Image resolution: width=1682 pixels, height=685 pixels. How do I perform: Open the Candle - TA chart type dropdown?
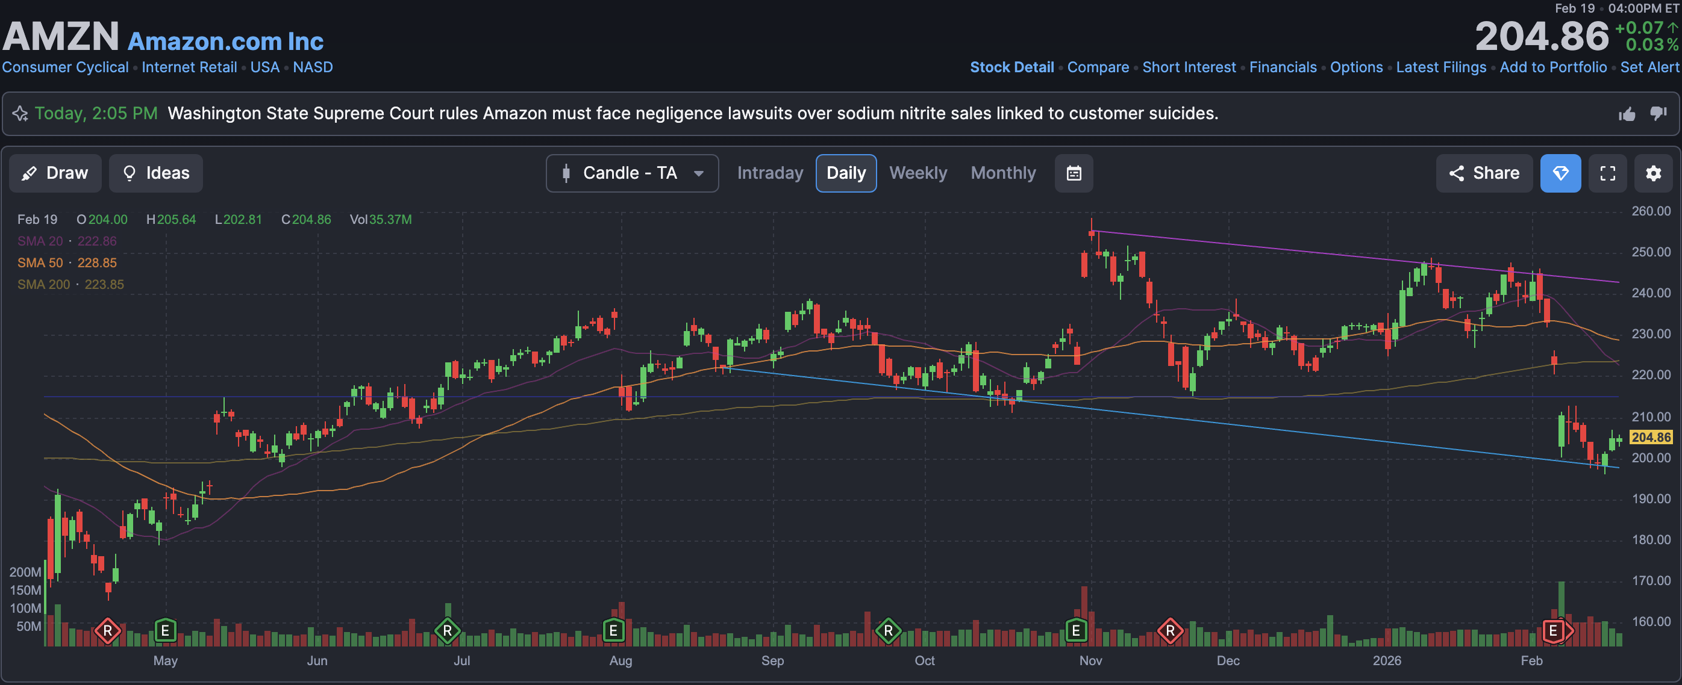pyautogui.click(x=631, y=173)
